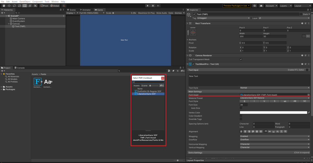Toggle Mute Audio in Game view
Image resolution: width=313 pixels, height=163 pixels.
(162, 13)
